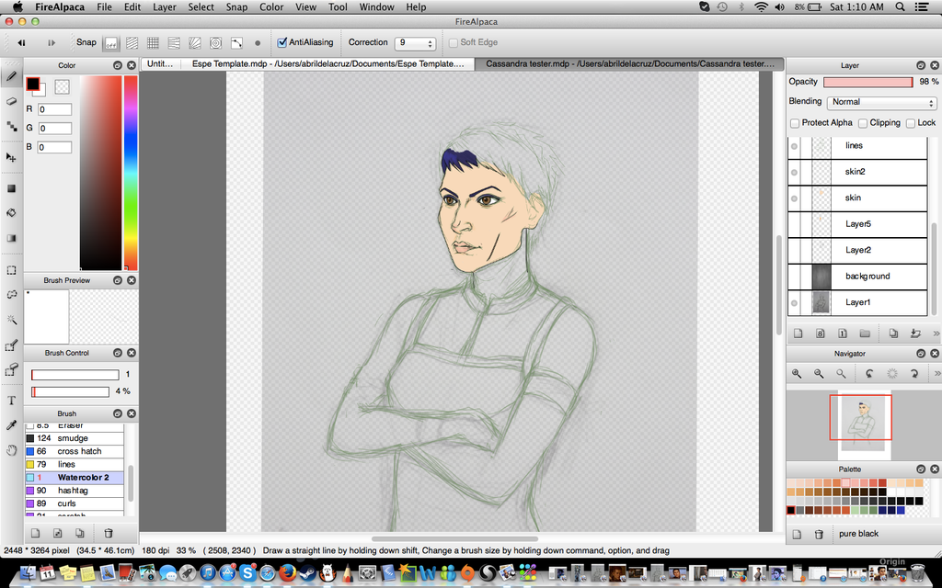Screen dimensions: 942x588
Task: Select the Eraser tool in the left toolbar
Action: [x=12, y=101]
